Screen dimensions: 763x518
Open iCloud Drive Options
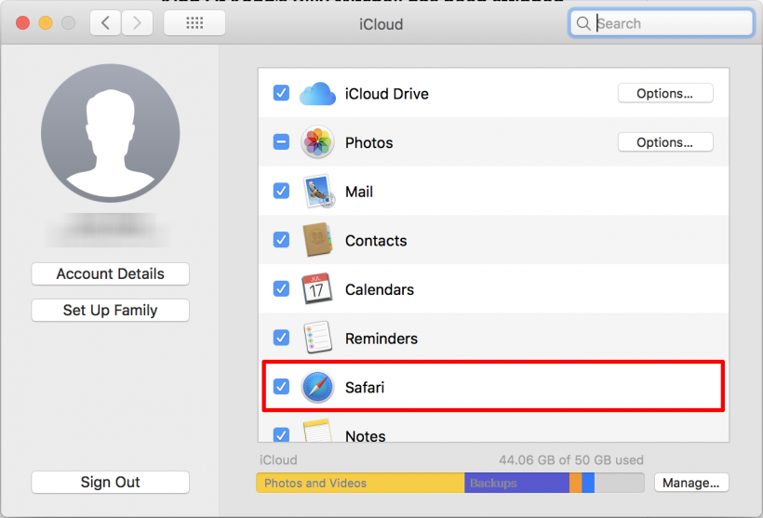click(x=665, y=93)
